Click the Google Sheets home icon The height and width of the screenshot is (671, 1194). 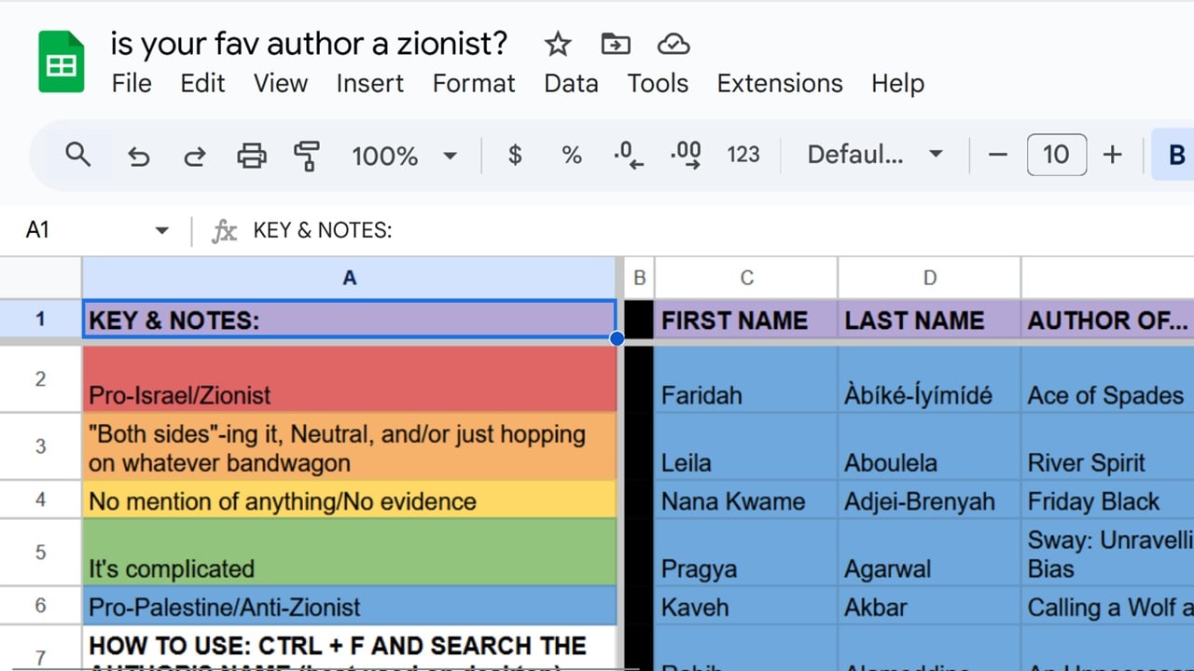coord(62,62)
